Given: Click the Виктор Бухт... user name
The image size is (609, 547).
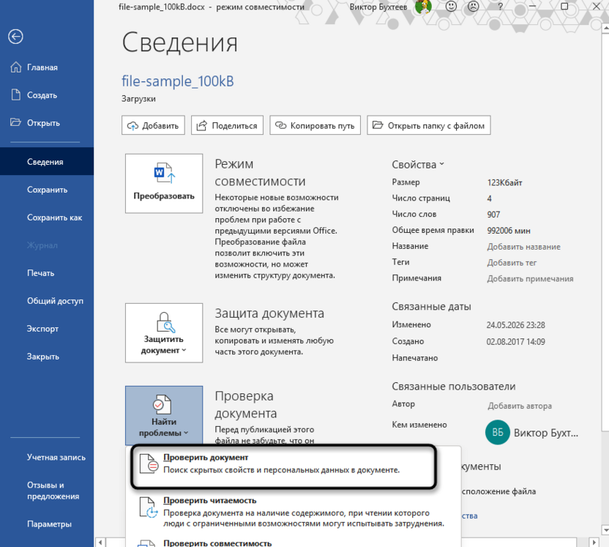Looking at the screenshot, I should pos(546,433).
